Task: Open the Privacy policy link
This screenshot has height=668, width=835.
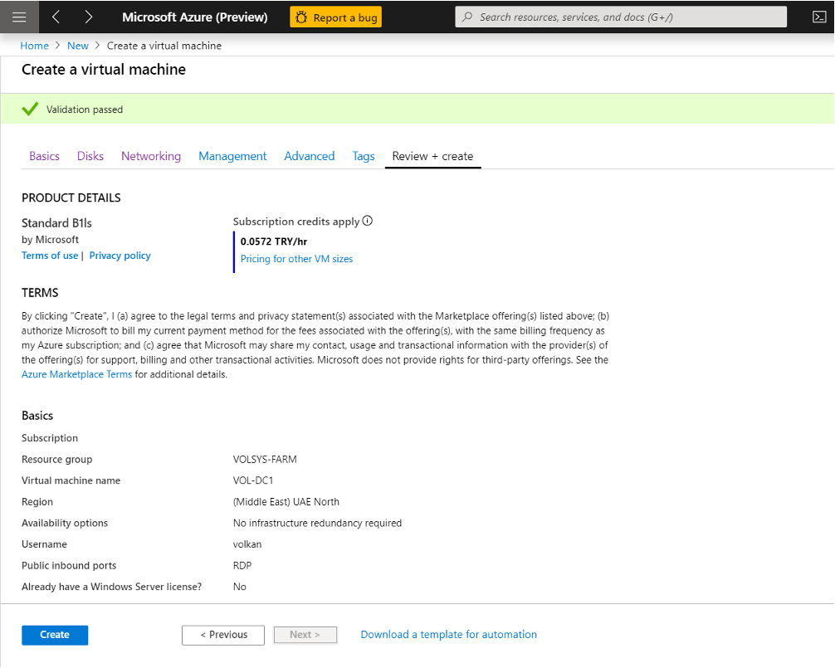Action: pos(120,256)
